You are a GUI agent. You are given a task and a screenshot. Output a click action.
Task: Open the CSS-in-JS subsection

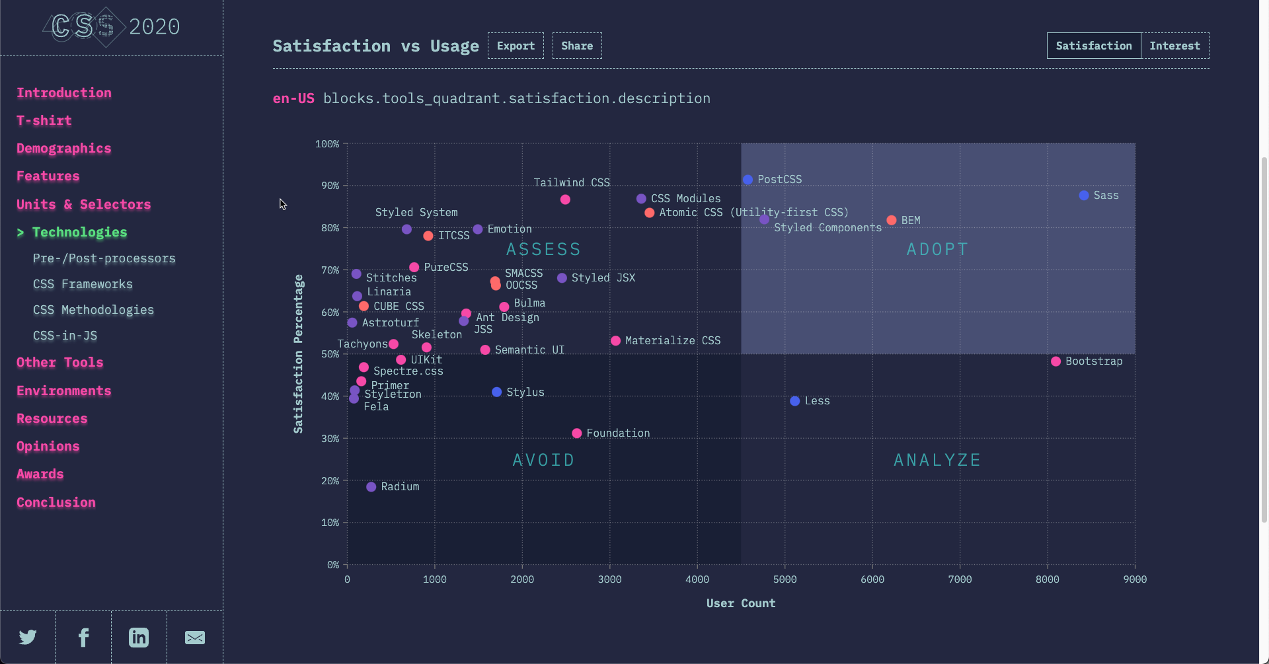point(65,336)
